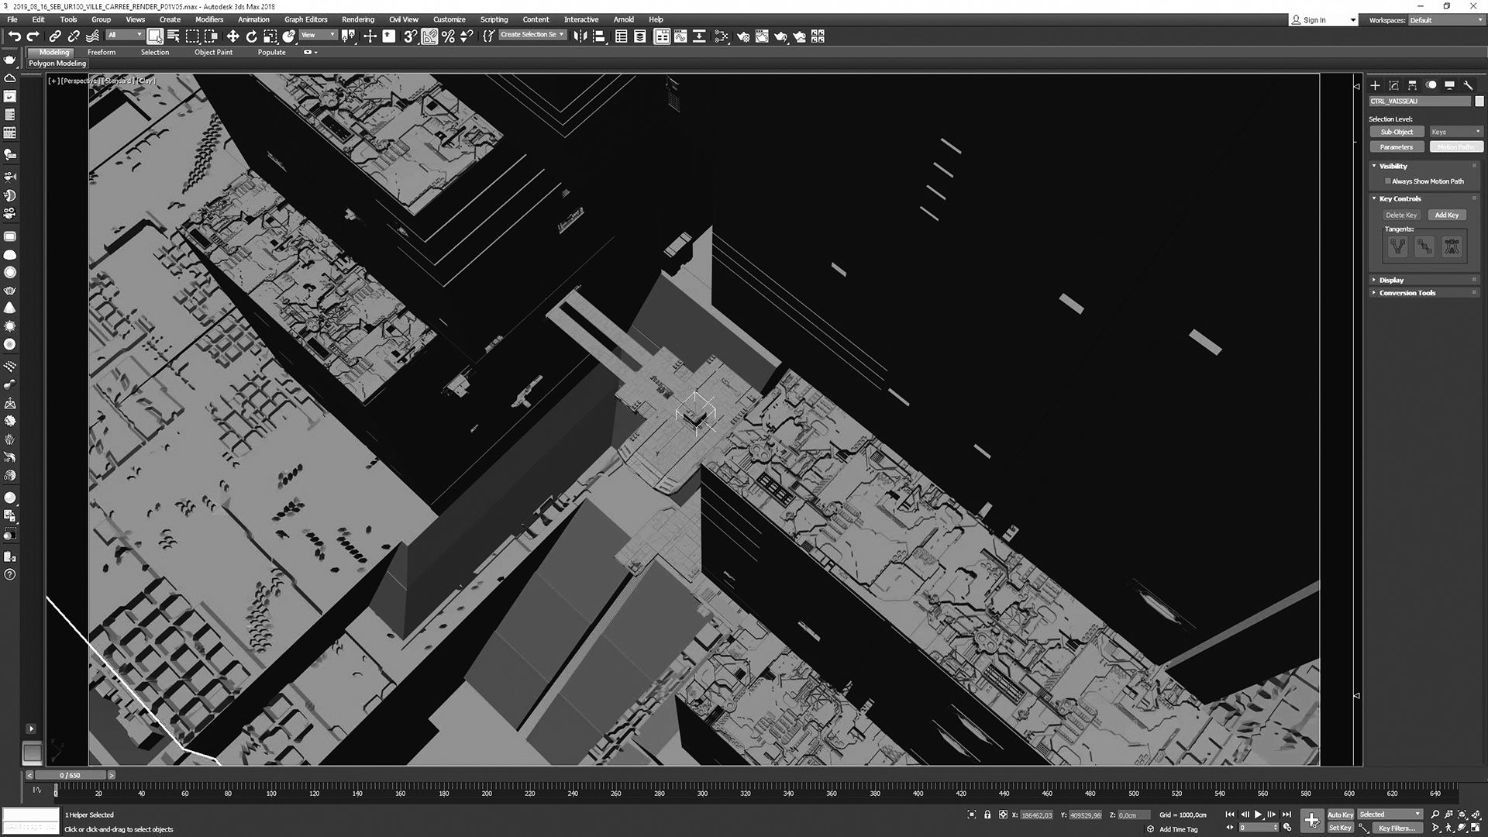Open the Utilities wrench panel tab
Image resolution: width=1488 pixels, height=837 pixels.
[1468, 85]
